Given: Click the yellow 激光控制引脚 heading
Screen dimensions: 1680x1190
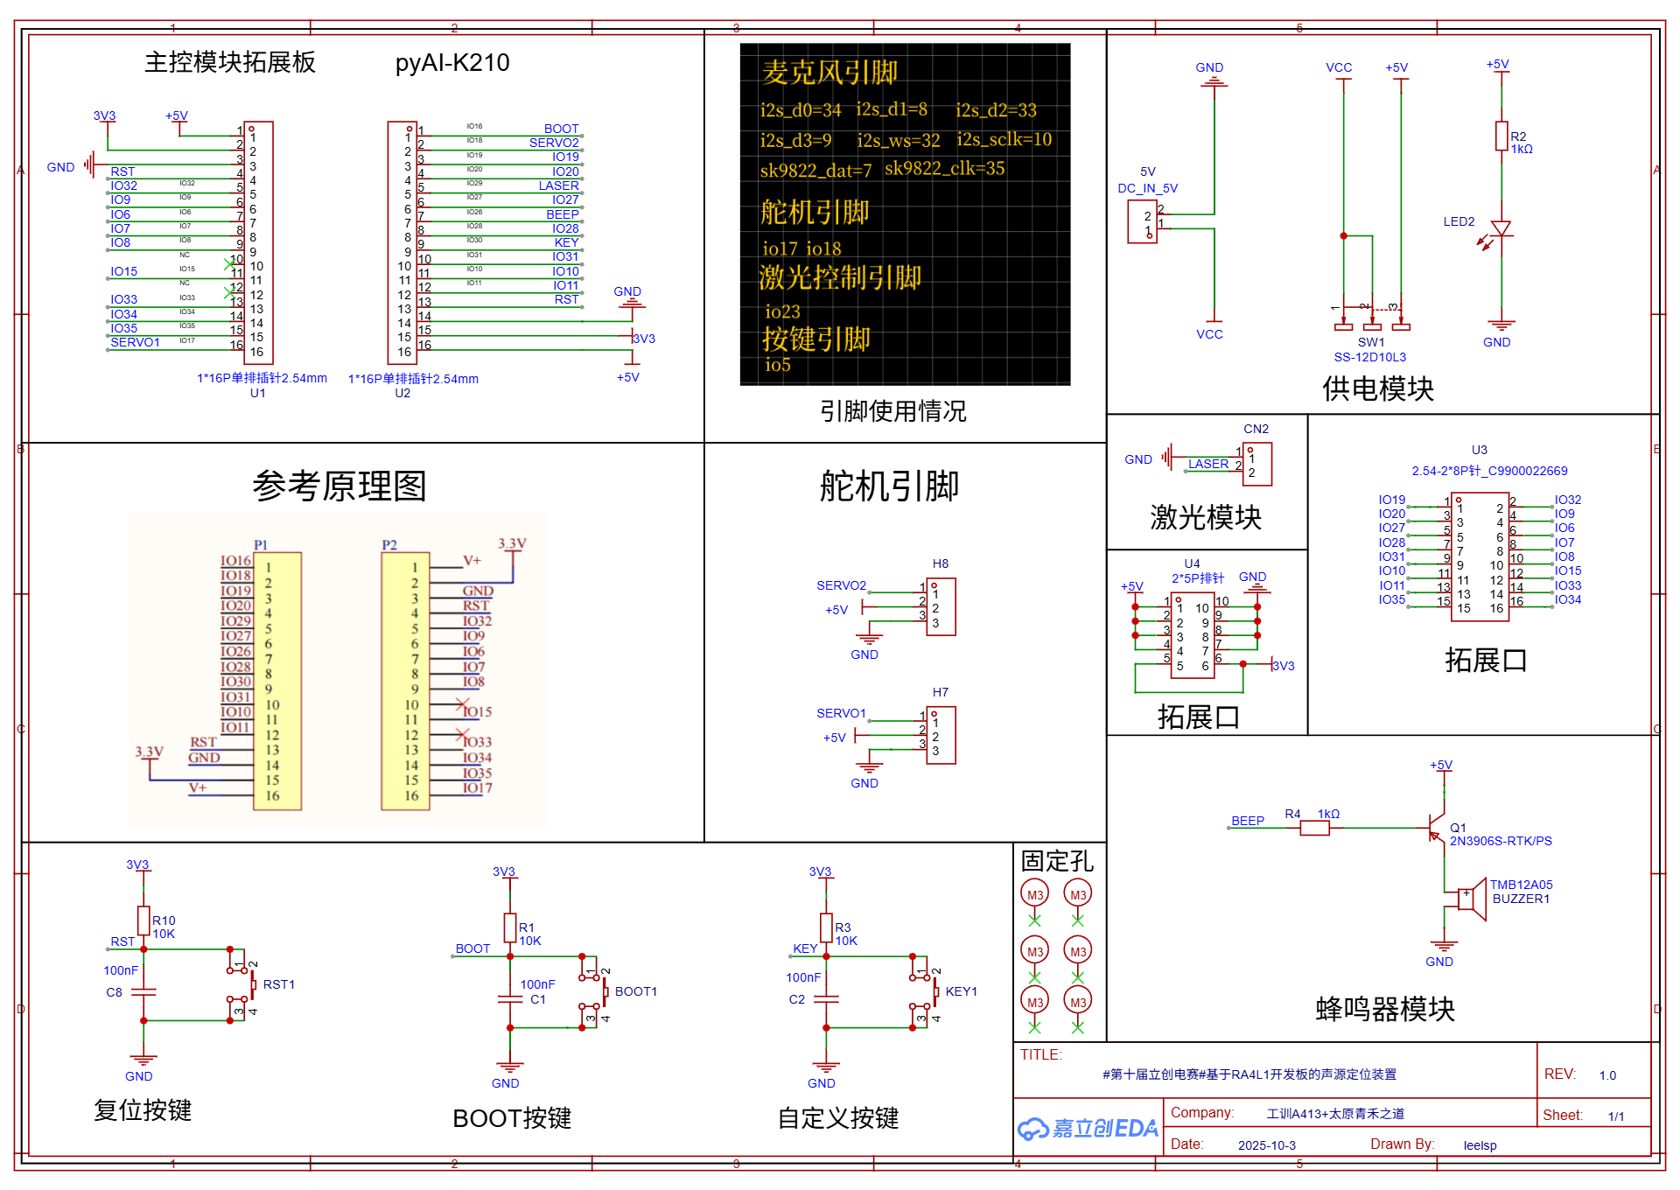Looking at the screenshot, I should click(840, 277).
